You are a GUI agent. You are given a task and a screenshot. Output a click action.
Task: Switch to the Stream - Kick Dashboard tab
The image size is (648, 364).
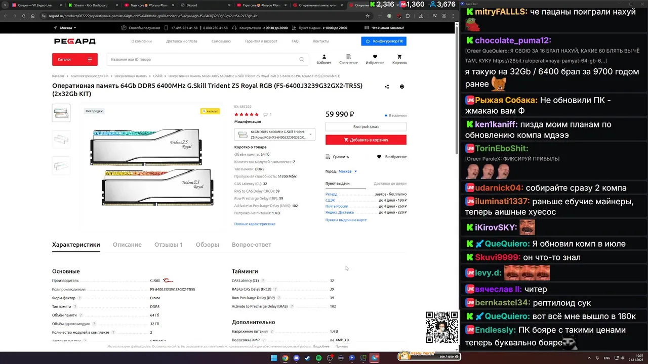(93, 5)
